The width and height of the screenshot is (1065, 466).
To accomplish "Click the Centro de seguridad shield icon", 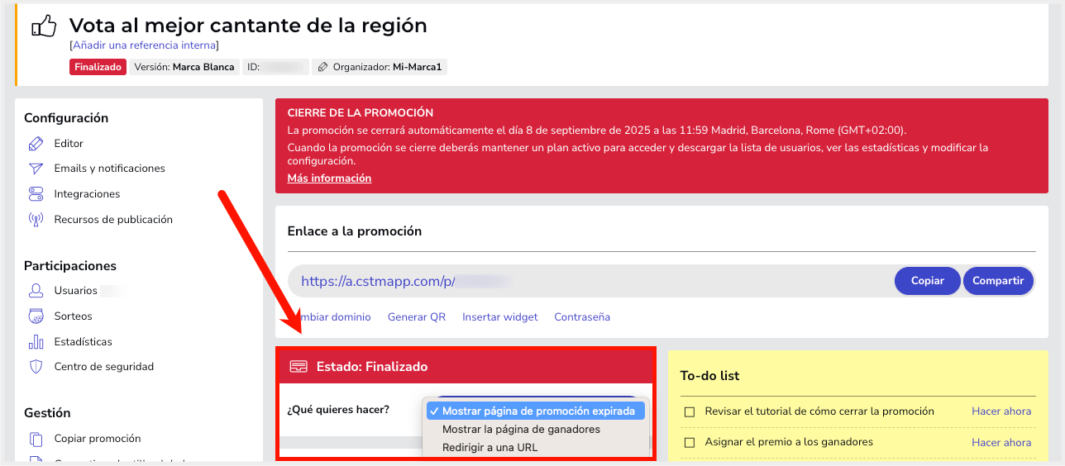I will 36,367.
